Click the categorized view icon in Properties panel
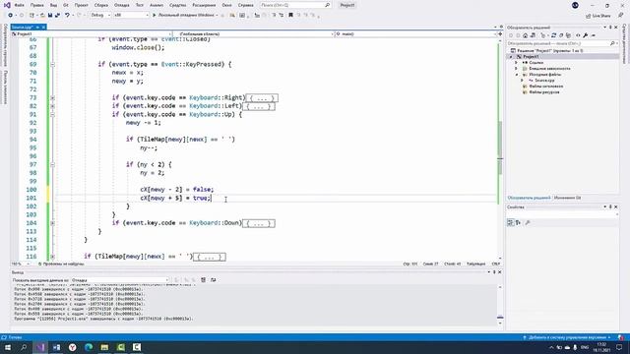Screen dimensions: 630x354 pos(510,223)
